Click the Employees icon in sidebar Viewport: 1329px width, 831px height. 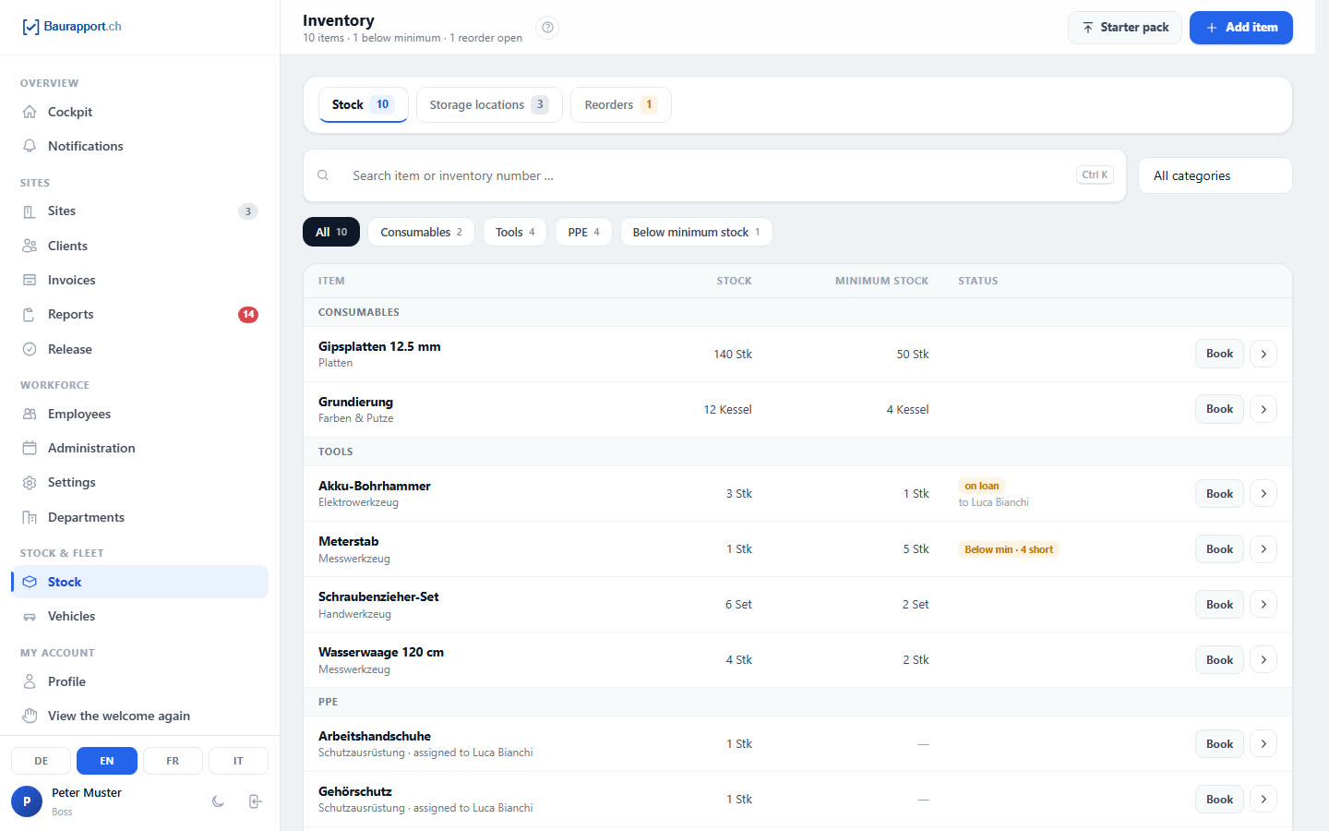pyautogui.click(x=30, y=414)
